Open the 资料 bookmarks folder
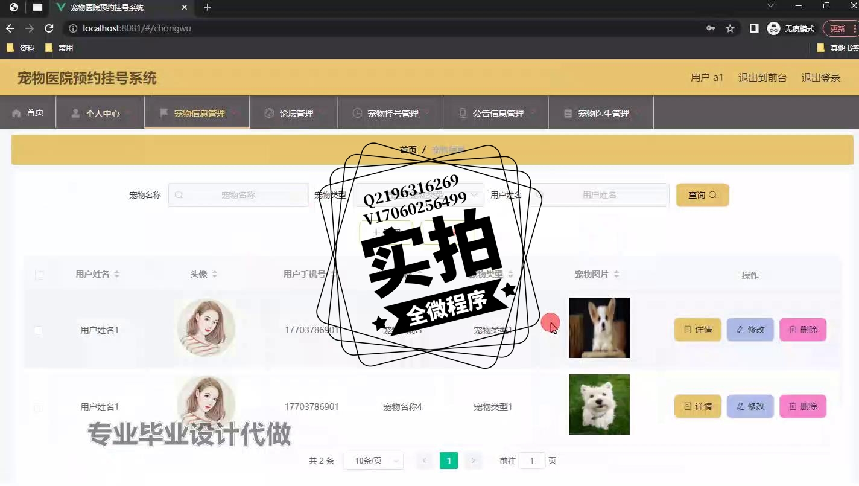The width and height of the screenshot is (859, 486). (21, 48)
